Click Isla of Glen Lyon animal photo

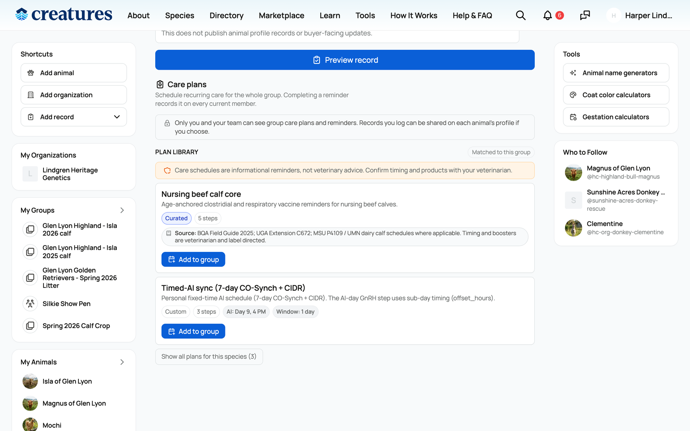pos(30,381)
